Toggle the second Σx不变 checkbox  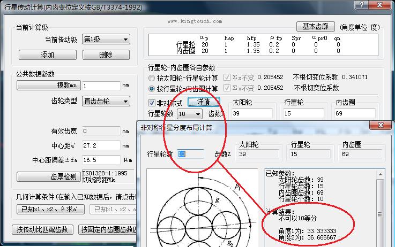(x=227, y=88)
